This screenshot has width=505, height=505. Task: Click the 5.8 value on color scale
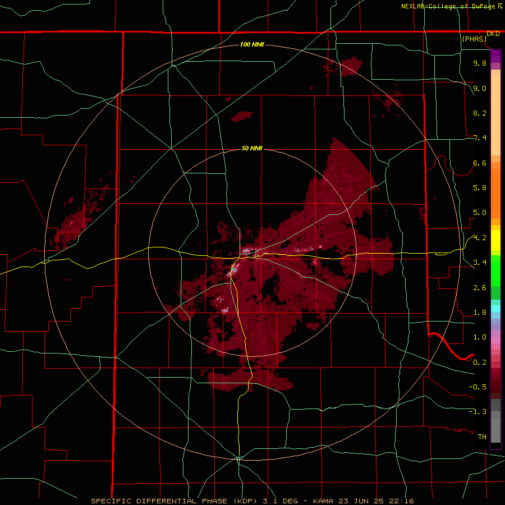480,188
